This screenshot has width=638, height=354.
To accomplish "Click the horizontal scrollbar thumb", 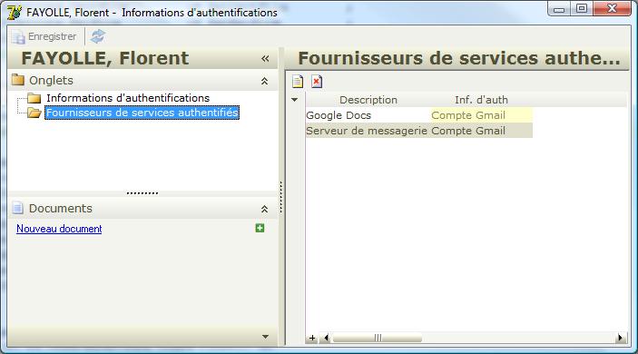I will (x=378, y=338).
